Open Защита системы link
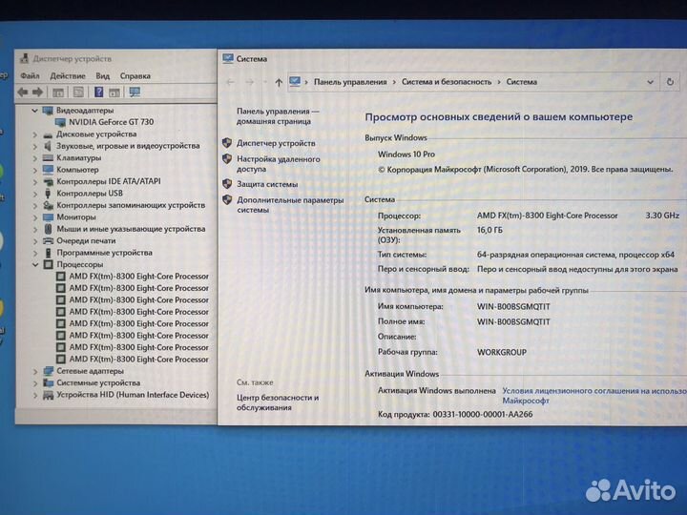 (x=267, y=184)
